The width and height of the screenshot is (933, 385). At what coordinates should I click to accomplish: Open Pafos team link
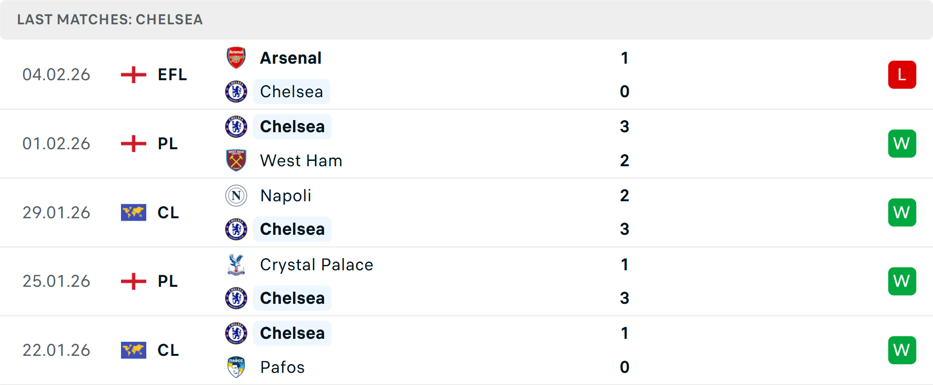pyautogui.click(x=282, y=367)
